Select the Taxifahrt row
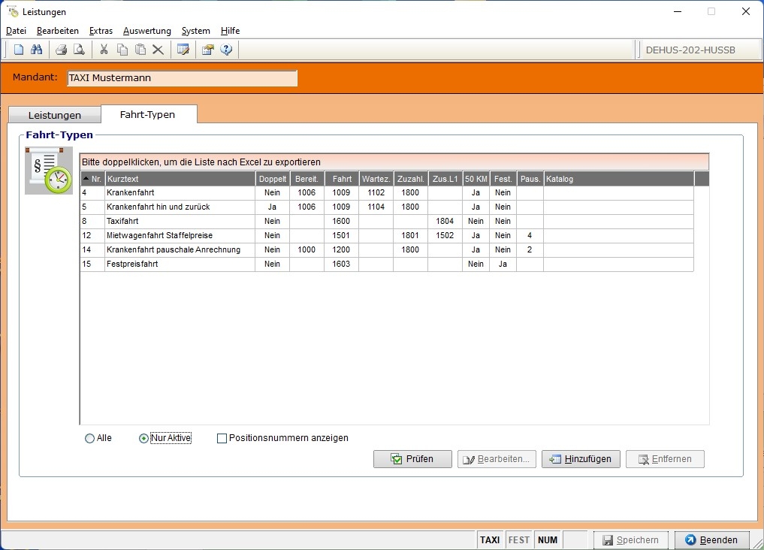The height and width of the screenshot is (550, 764). pyautogui.click(x=387, y=221)
